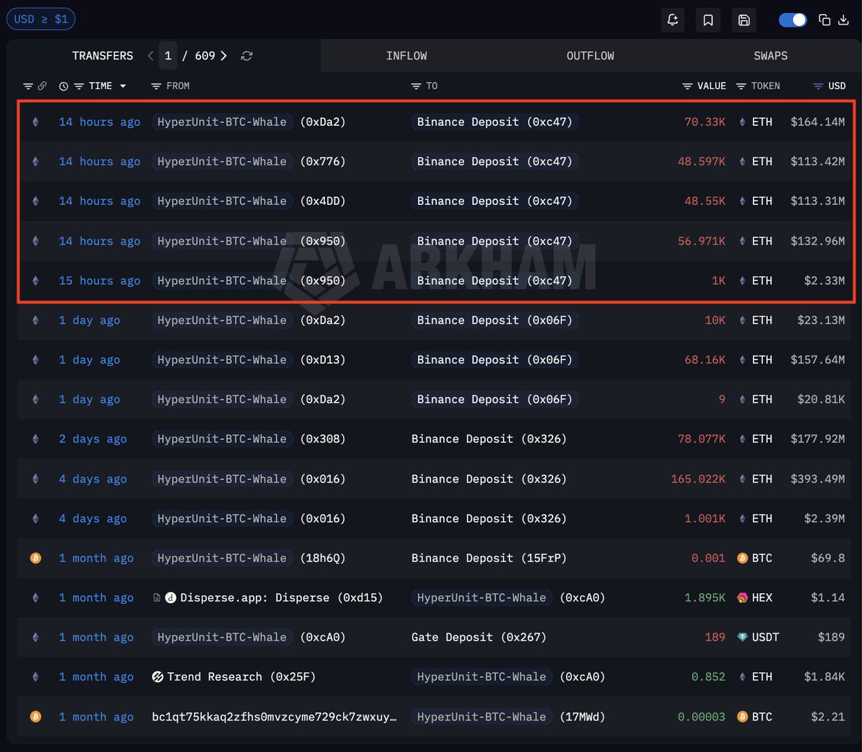Viewport: 862px width, 752px height.
Task: Click Gate Deposit (0x267) recipient
Action: (x=478, y=637)
